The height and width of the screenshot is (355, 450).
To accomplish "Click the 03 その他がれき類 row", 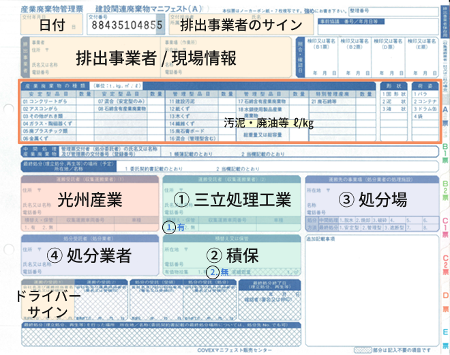I will 49,116.
